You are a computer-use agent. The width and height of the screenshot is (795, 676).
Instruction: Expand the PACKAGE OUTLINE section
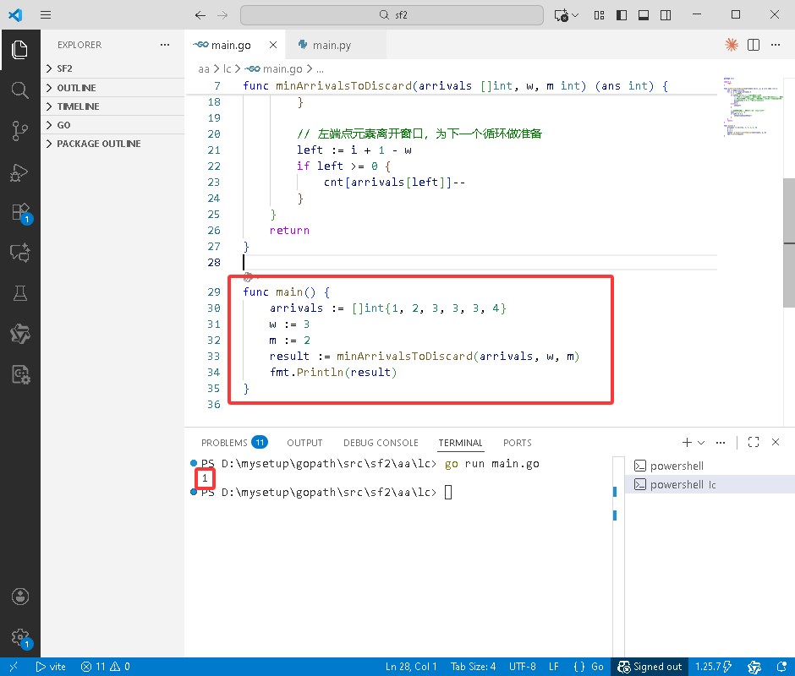pyautogui.click(x=112, y=144)
